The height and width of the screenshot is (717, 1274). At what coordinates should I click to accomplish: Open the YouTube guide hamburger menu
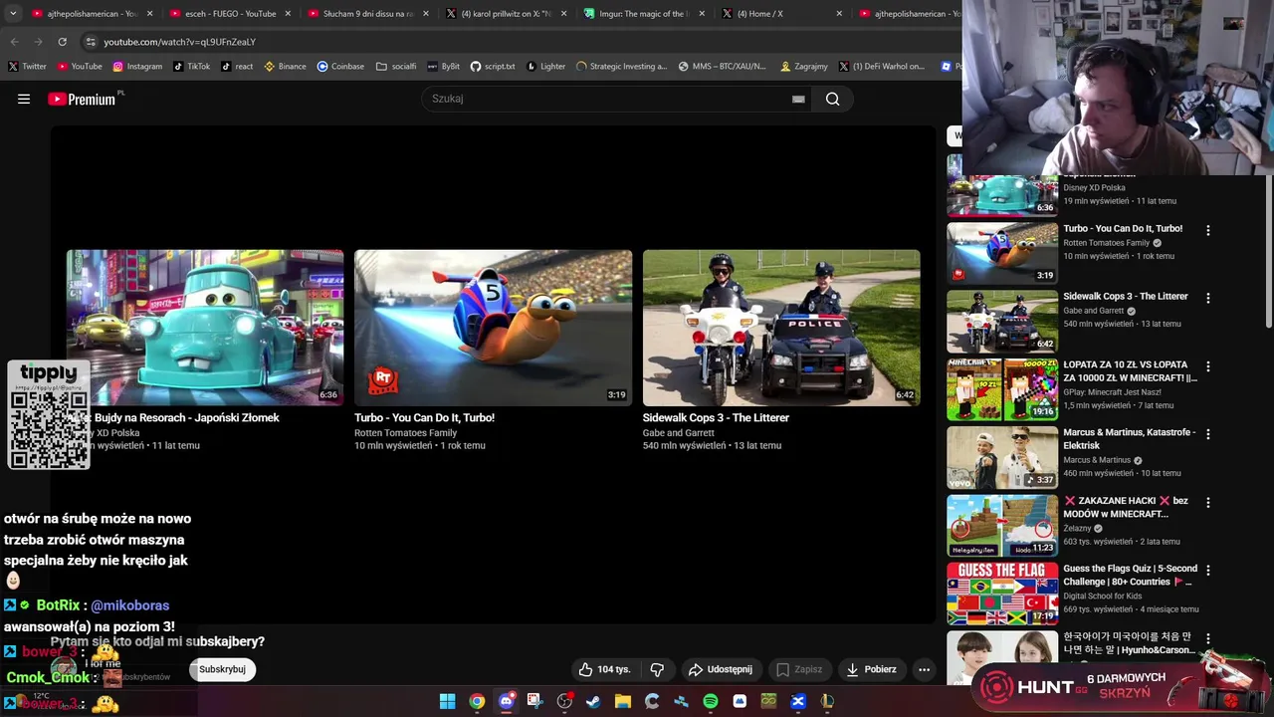tap(24, 99)
